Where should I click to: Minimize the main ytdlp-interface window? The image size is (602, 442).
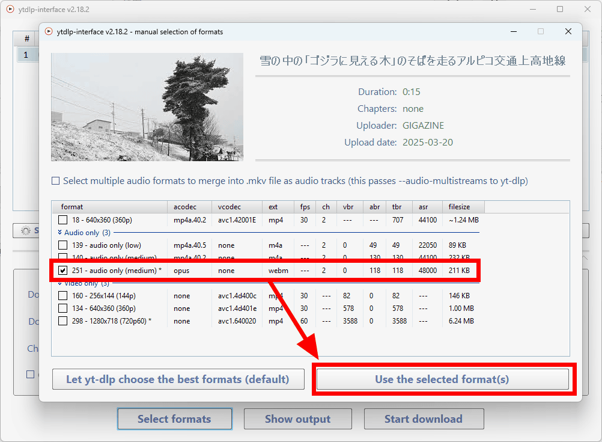[x=532, y=10]
